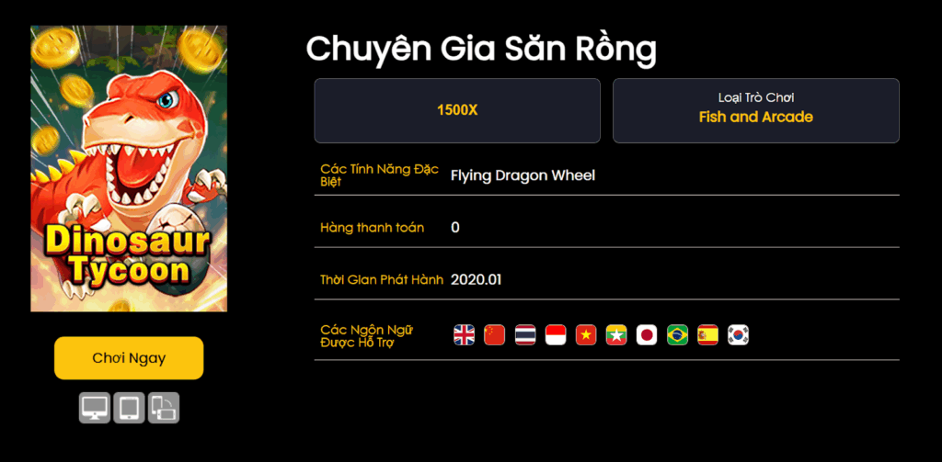Click the Fish and Arcade game type
This screenshot has width=942, height=462.
tap(756, 117)
